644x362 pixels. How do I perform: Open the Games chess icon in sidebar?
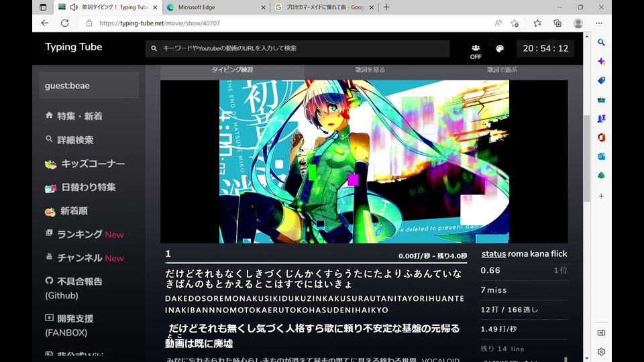(601, 119)
